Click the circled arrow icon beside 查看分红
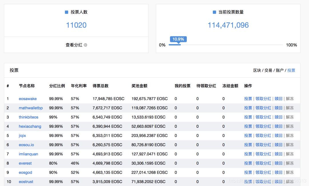309x186 pixels. pos(85,45)
